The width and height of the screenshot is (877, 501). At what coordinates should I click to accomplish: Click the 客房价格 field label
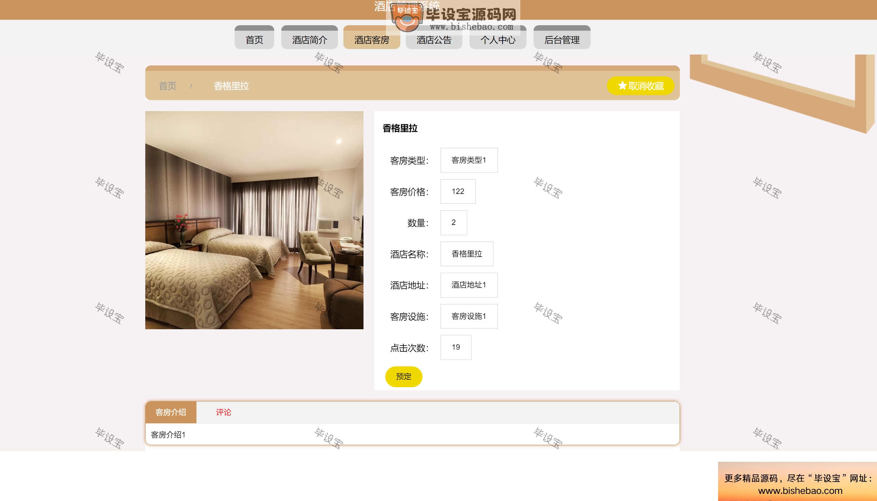pos(409,192)
